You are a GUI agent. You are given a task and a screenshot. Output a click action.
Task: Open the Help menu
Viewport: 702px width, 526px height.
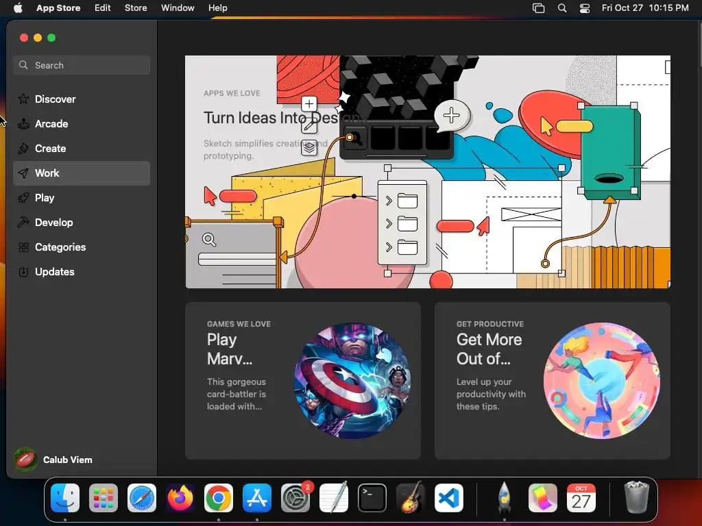(x=217, y=8)
